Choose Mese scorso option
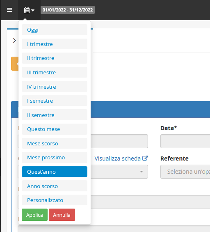 (x=55, y=143)
